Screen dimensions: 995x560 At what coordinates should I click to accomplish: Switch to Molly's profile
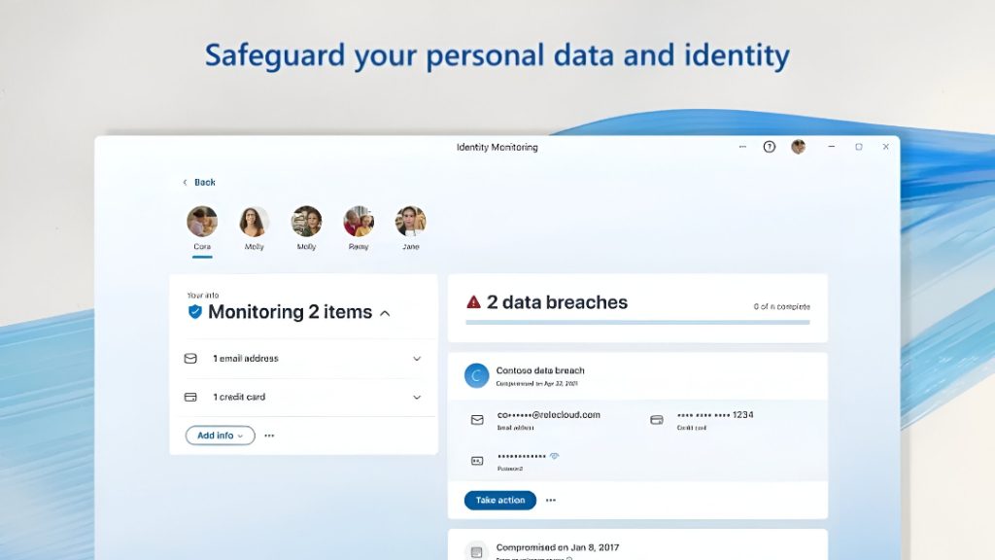254,222
